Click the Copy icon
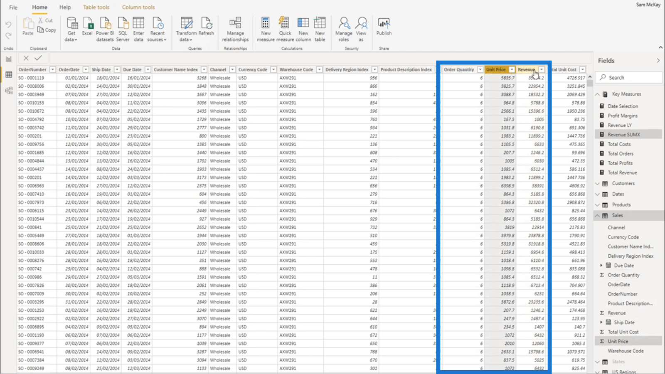This screenshot has width=665, height=374. tap(41, 30)
